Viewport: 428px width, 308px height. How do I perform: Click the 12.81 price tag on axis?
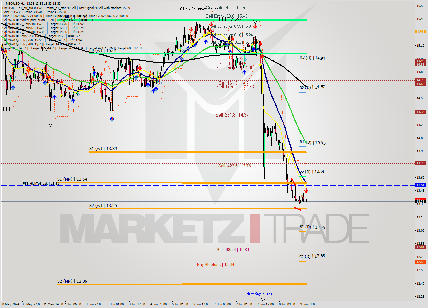pos(420,247)
